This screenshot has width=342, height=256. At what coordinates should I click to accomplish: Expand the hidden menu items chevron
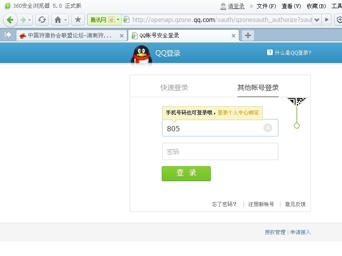coord(251,6)
